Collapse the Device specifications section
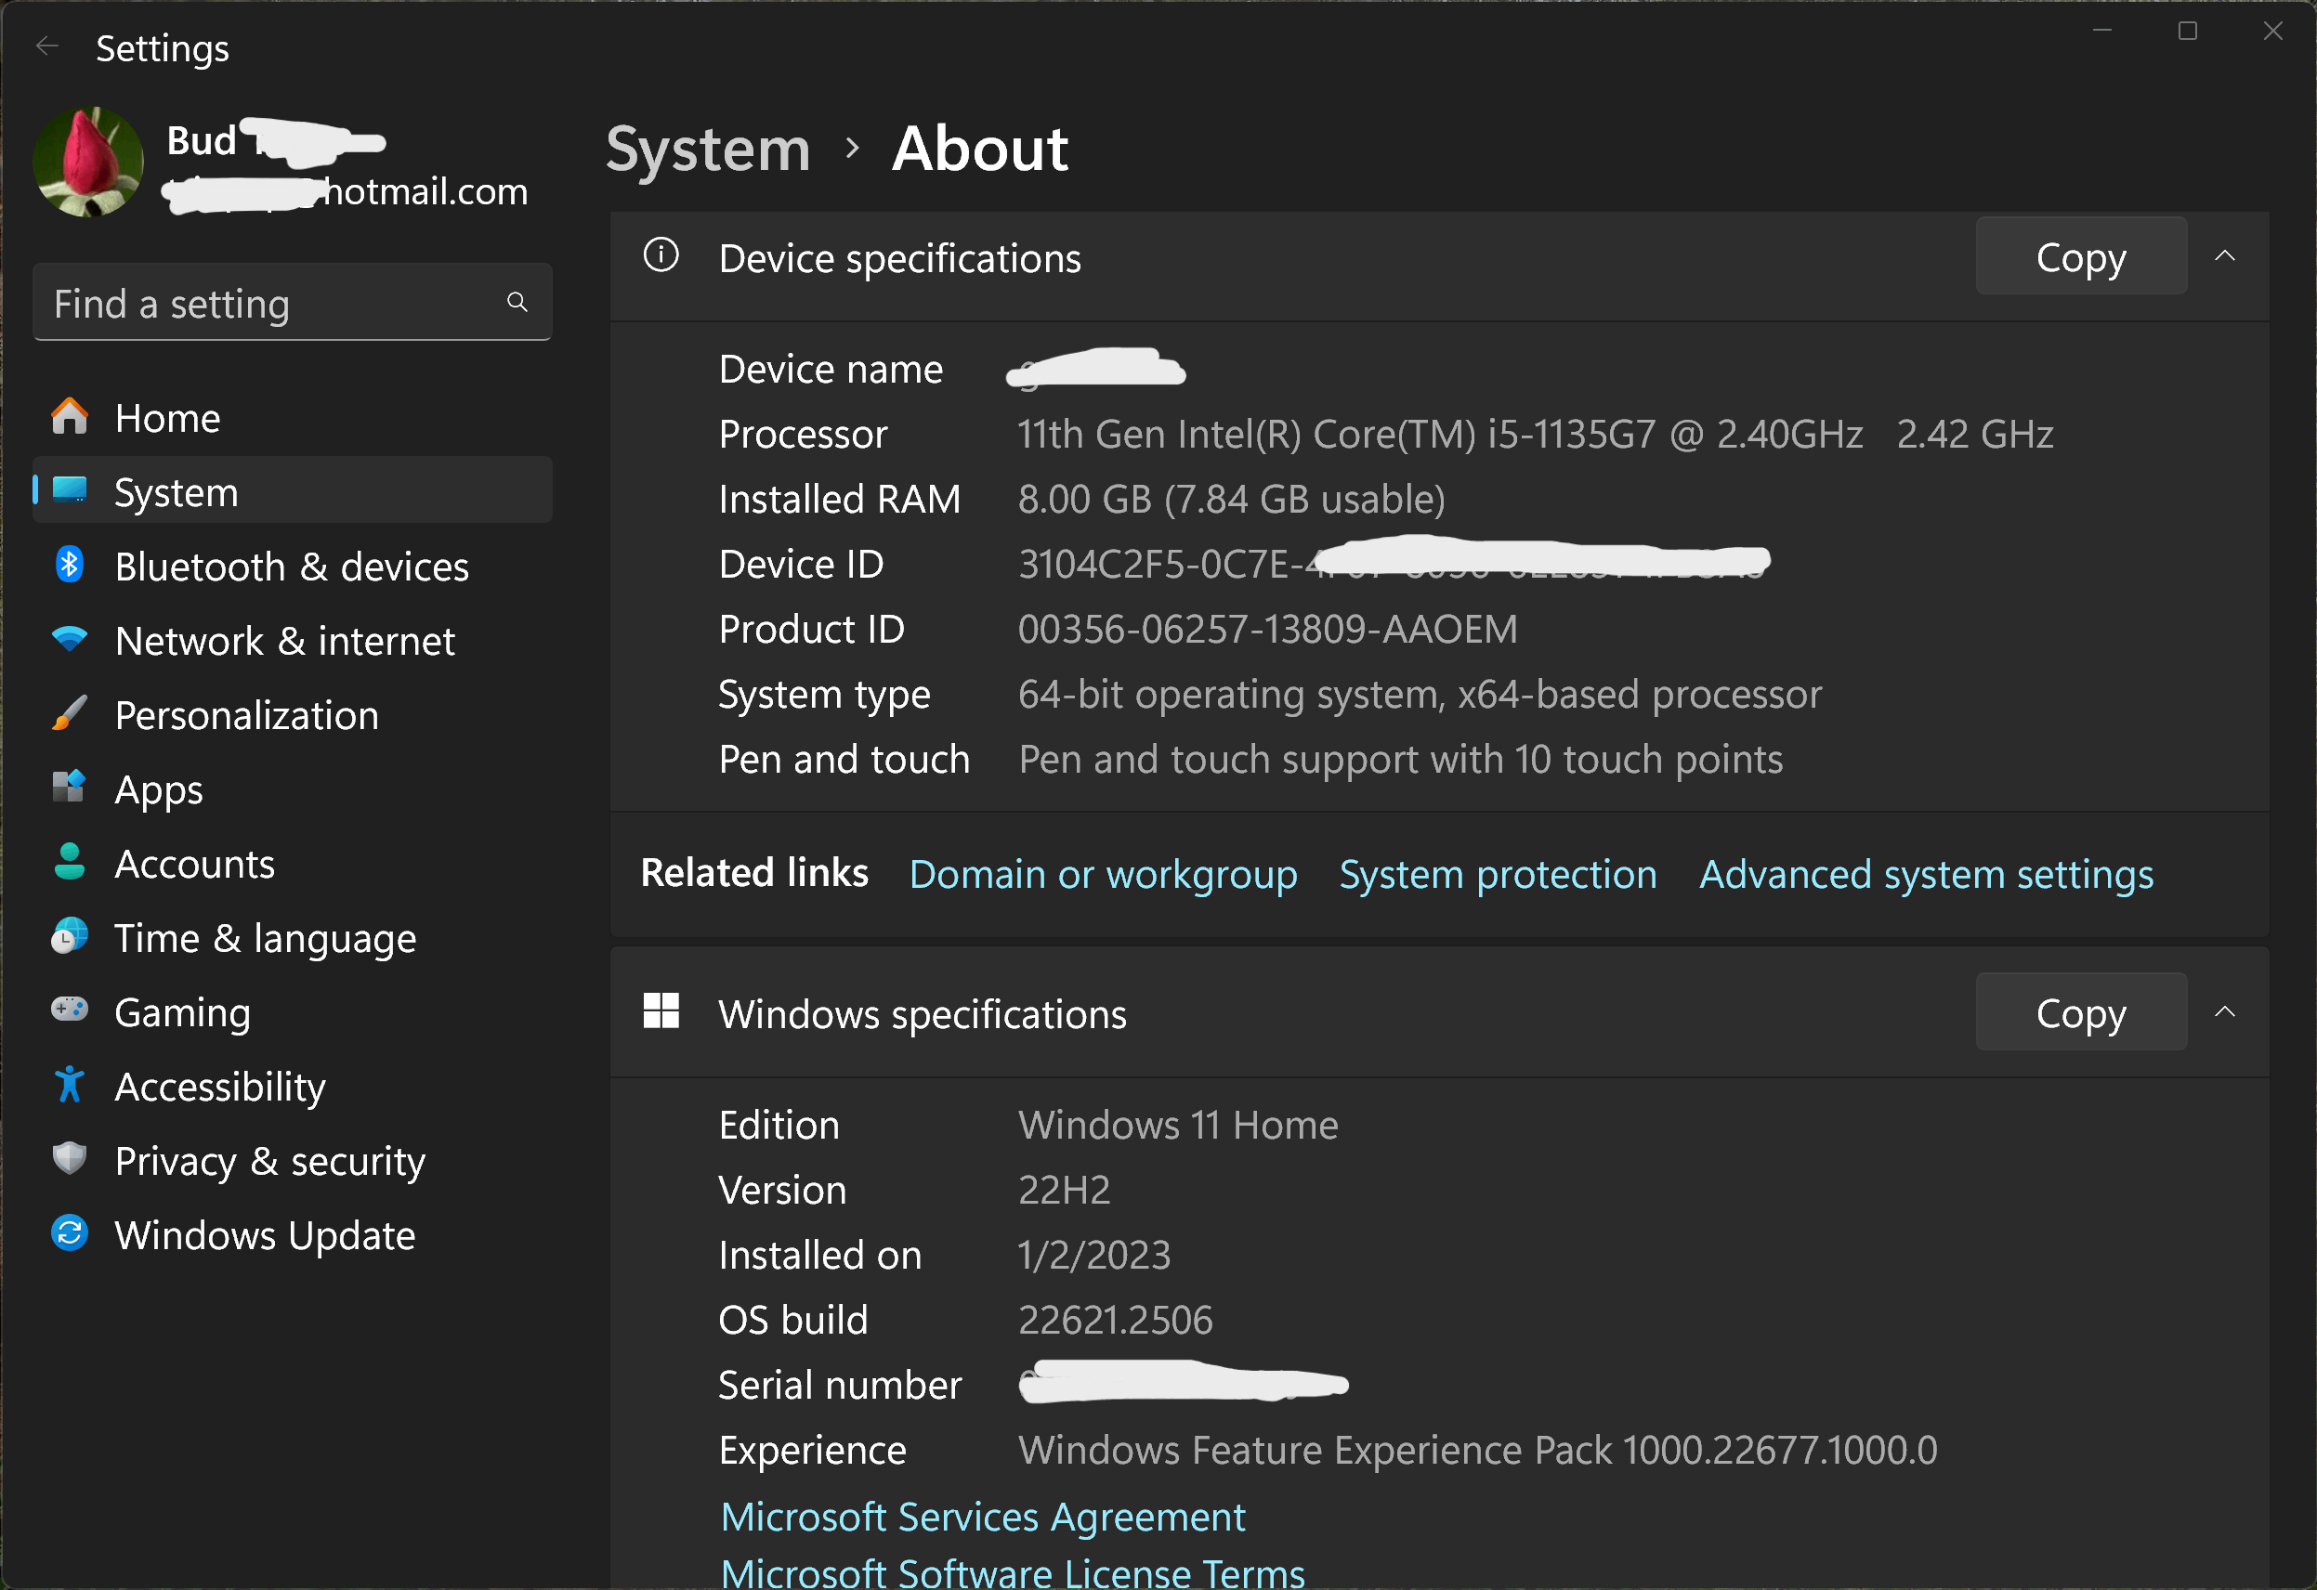2317x1590 pixels. [2224, 256]
